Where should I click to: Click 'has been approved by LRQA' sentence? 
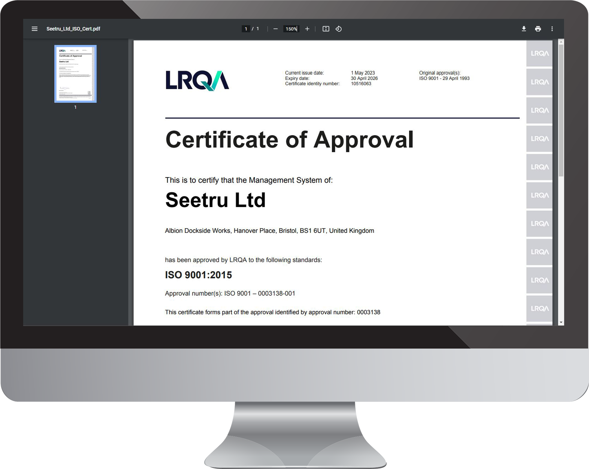click(x=243, y=260)
